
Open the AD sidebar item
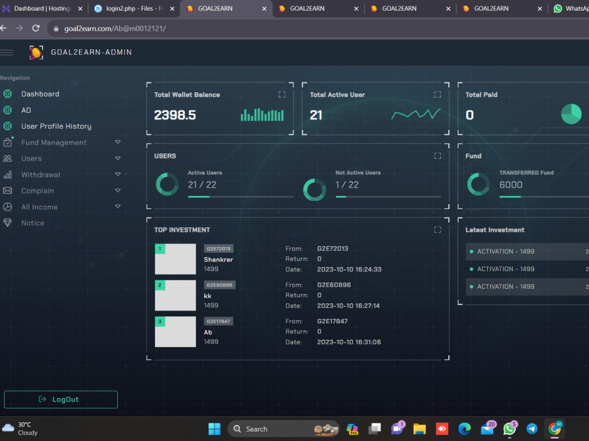click(x=26, y=111)
